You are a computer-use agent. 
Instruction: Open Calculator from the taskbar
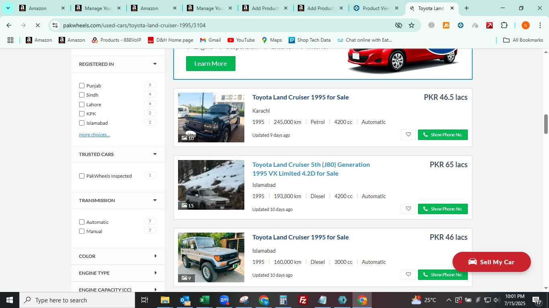click(283, 300)
